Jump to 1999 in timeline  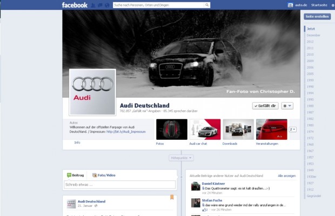click(x=310, y=80)
